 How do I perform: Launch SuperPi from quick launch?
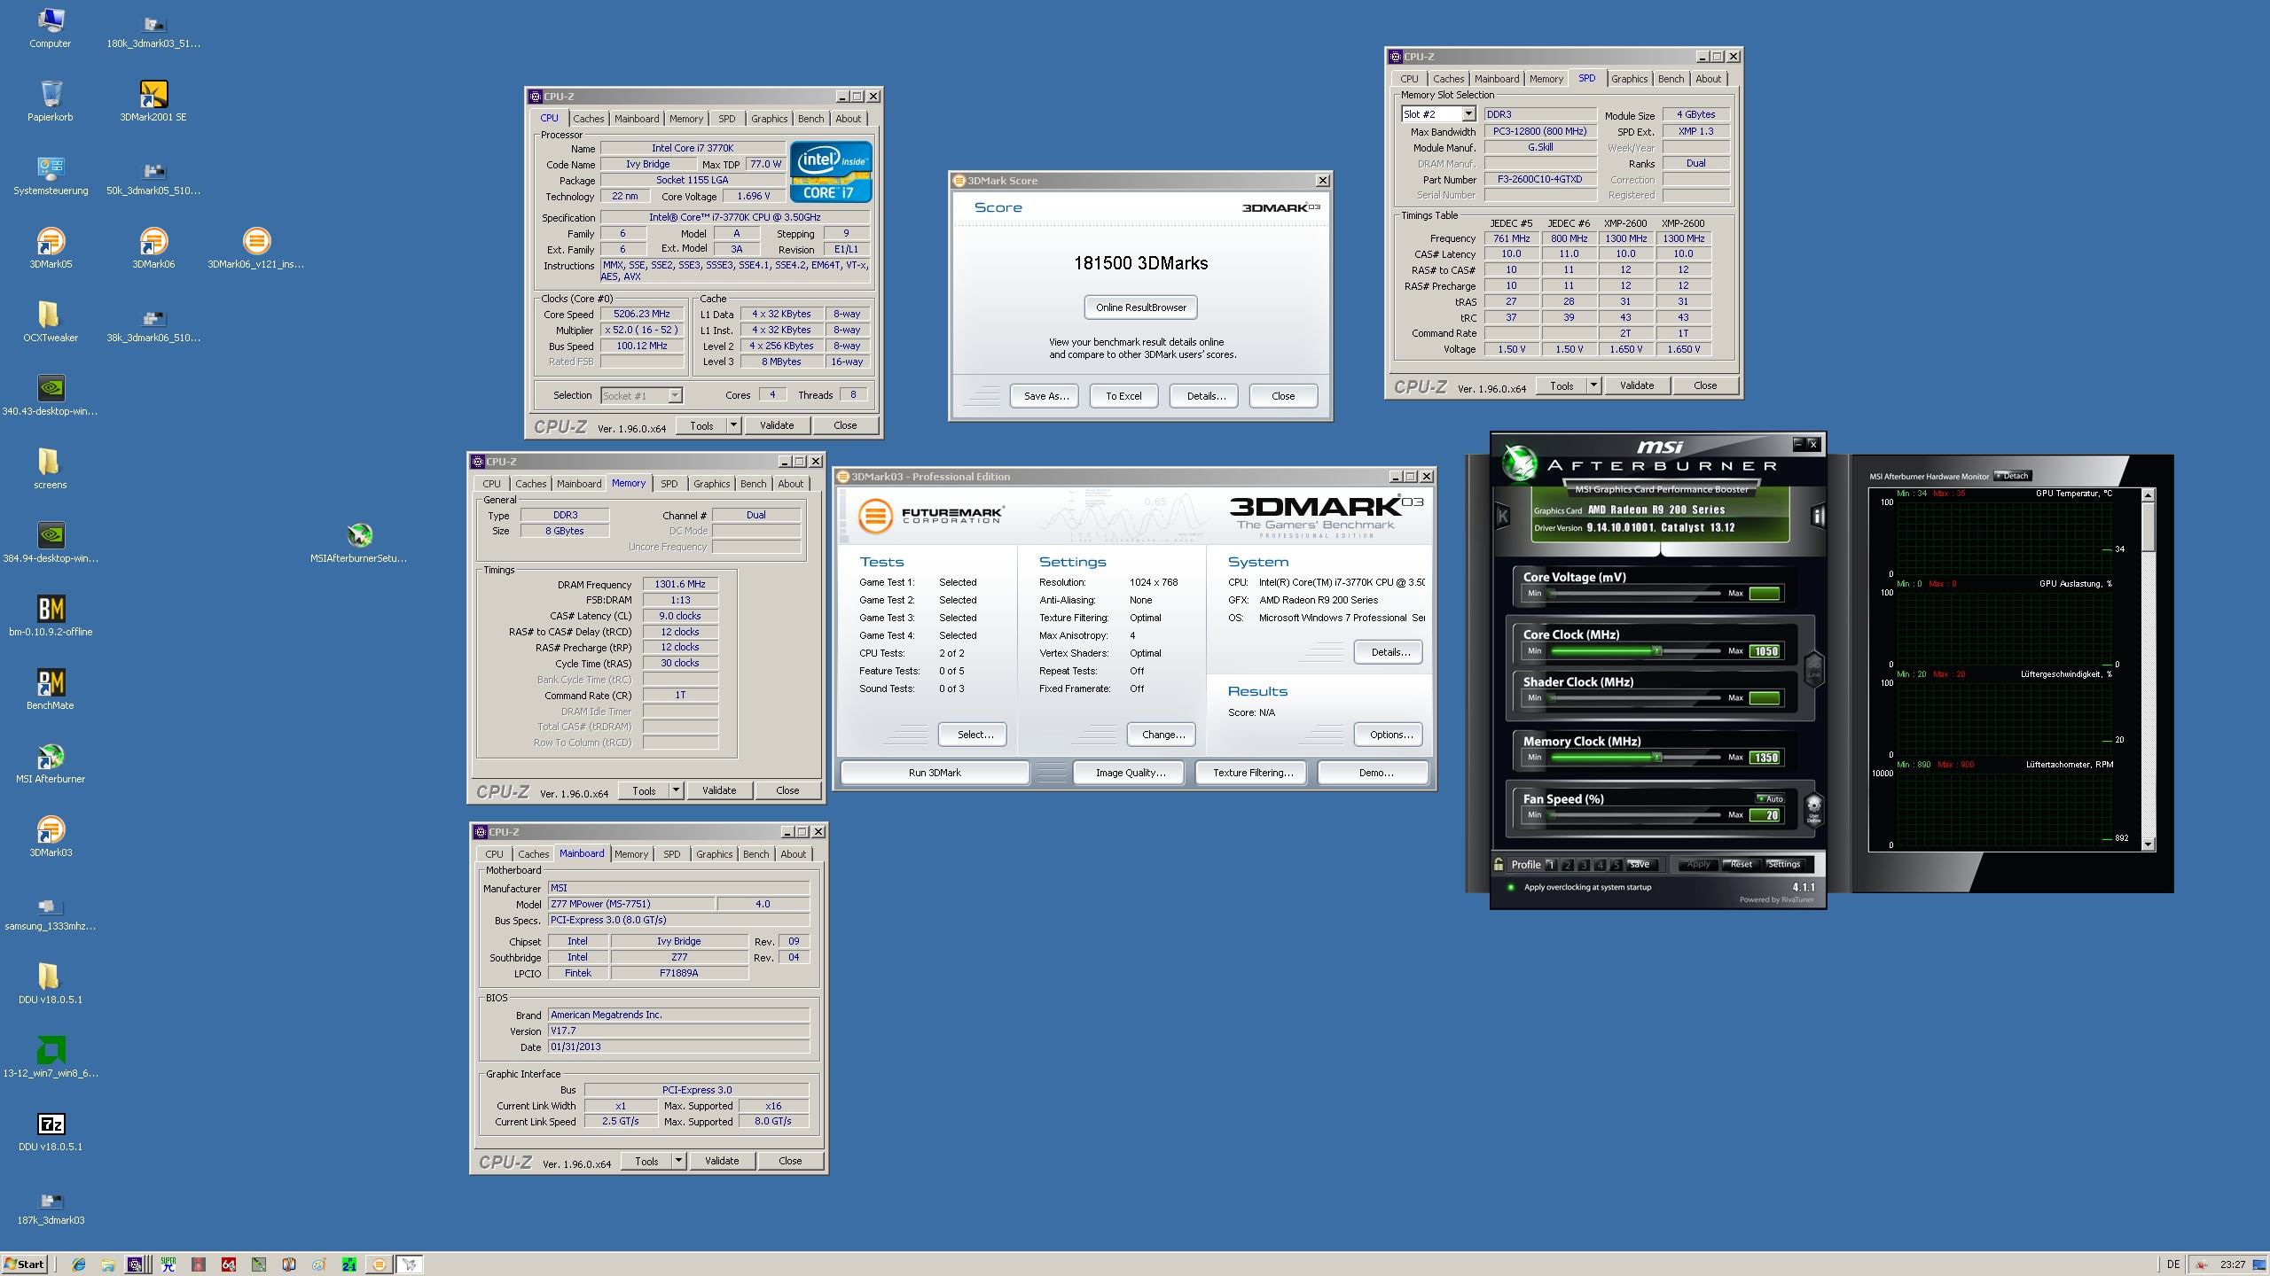(168, 1264)
